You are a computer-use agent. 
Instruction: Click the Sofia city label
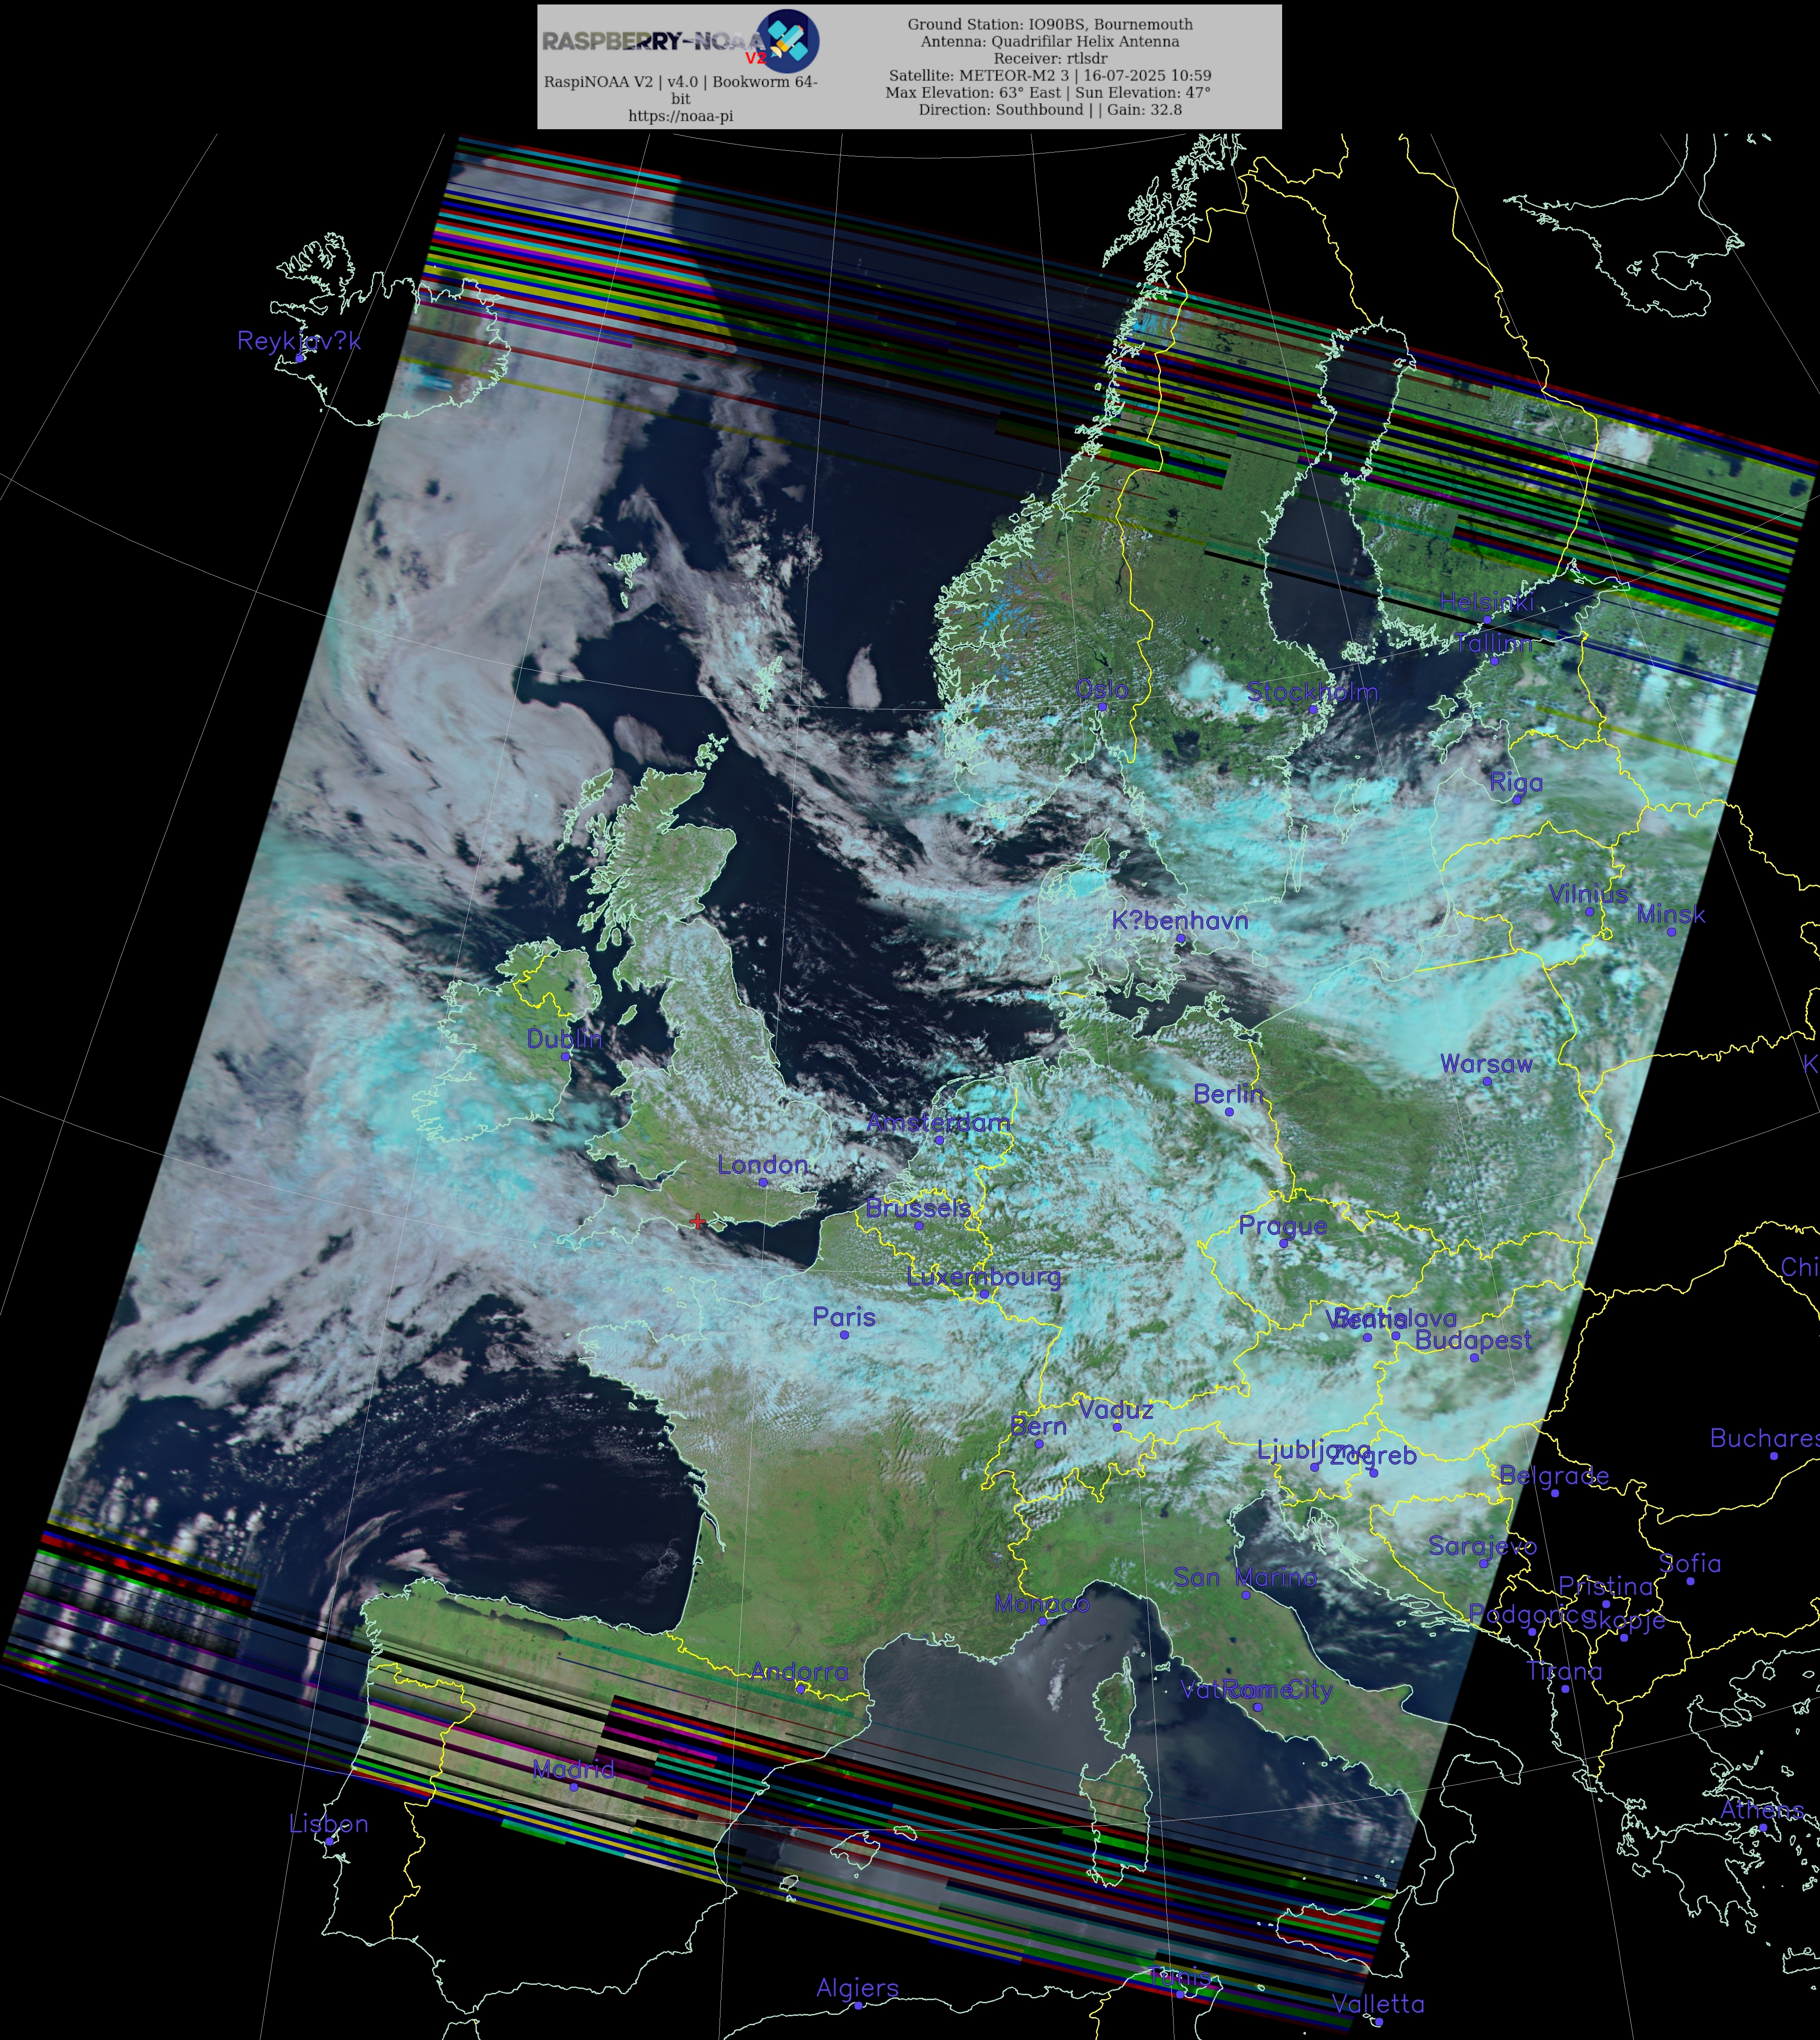1690,1563
